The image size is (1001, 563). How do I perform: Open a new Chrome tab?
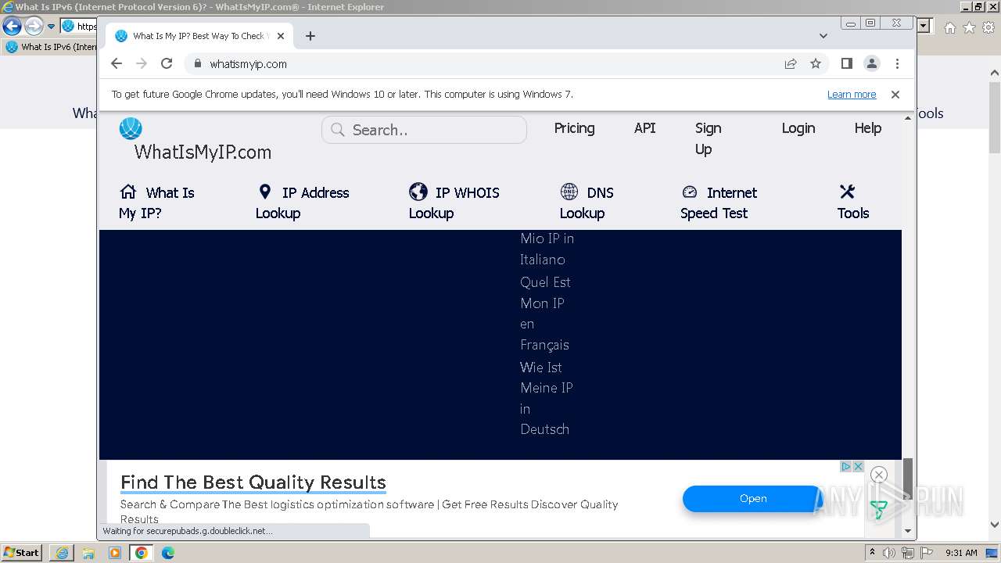coord(310,36)
